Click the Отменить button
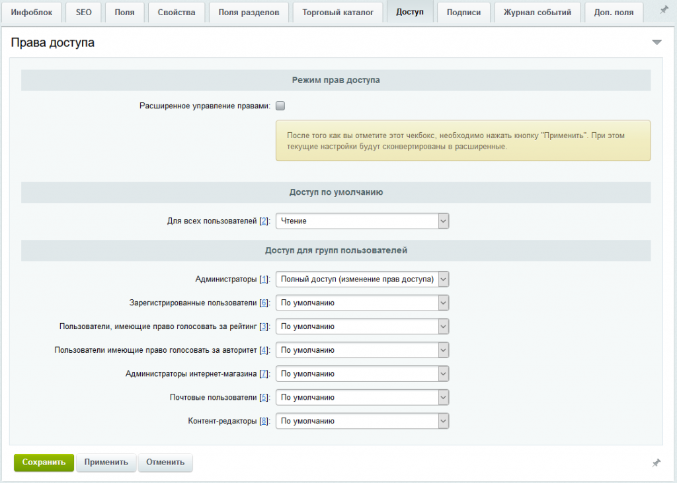This screenshot has height=483, width=677. [x=165, y=463]
